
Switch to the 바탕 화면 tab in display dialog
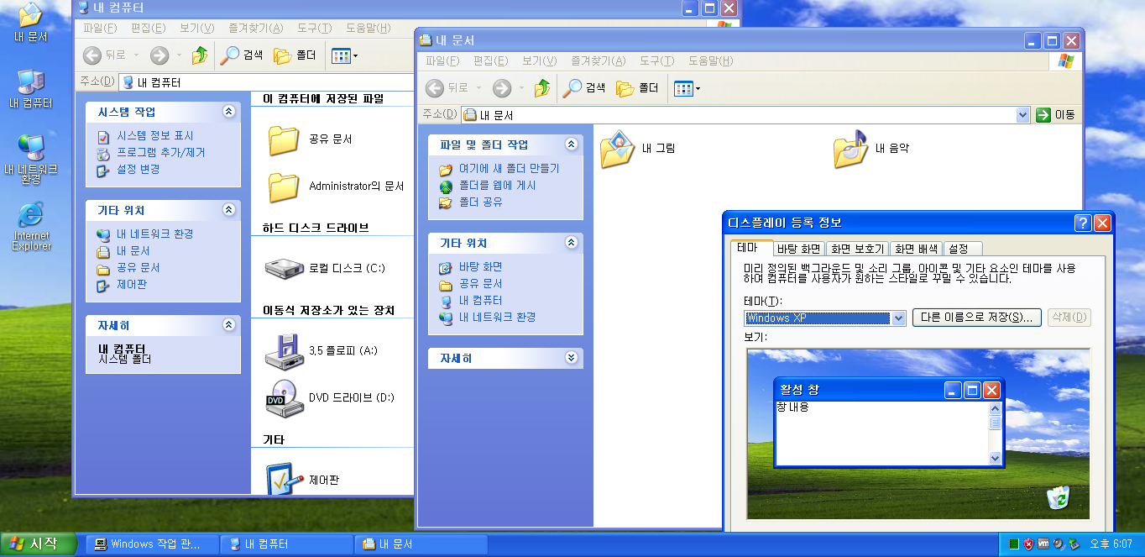(x=798, y=249)
